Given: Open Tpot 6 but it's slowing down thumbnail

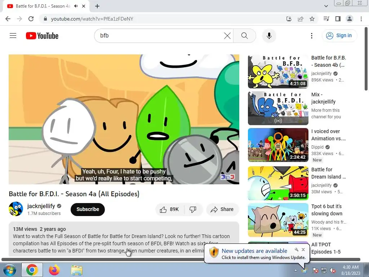Looking at the screenshot, I should point(278,220).
